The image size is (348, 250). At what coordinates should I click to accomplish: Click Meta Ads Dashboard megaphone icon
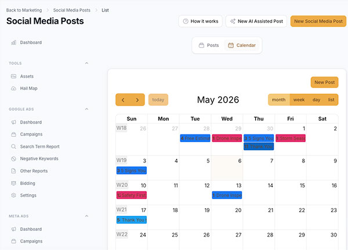tap(13, 229)
